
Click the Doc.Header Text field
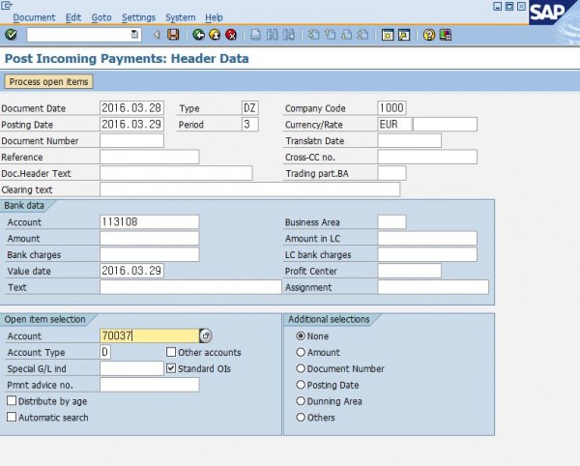tap(176, 173)
